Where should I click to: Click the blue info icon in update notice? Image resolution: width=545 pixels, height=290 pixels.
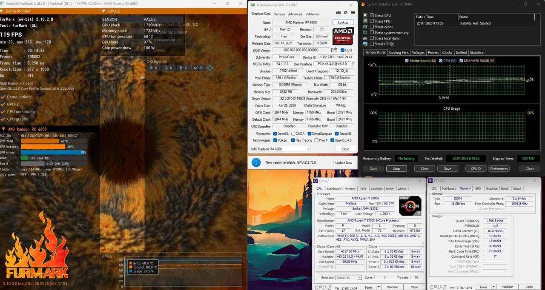coord(256,162)
